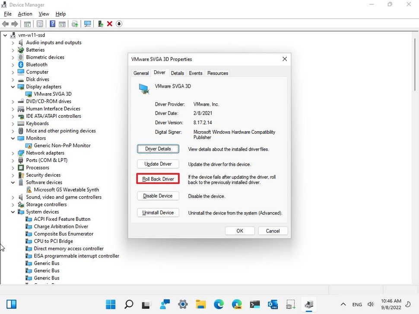Click the Help toolbar icon
The width and height of the screenshot is (419, 314).
tap(52, 24)
